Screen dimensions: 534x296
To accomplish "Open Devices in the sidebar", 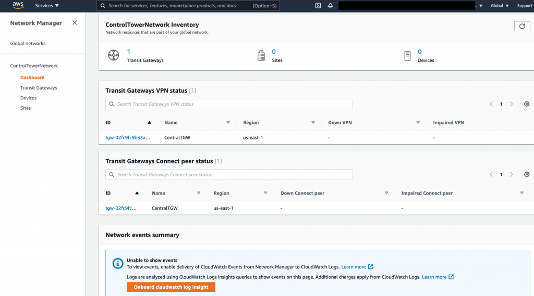I will [x=28, y=98].
